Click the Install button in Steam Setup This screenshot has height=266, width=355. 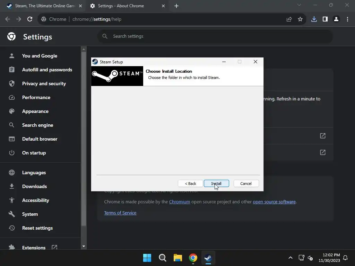216,184
